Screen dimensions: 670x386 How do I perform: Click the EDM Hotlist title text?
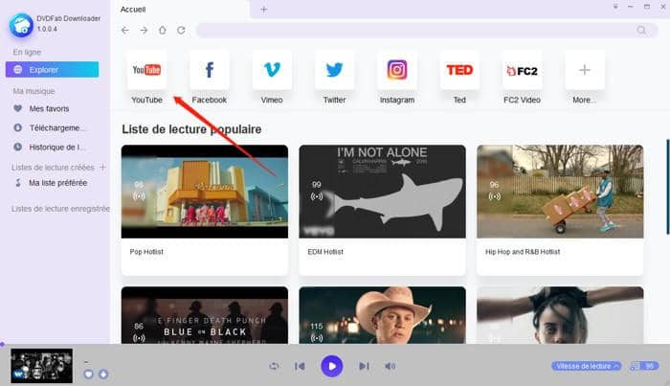pyautogui.click(x=325, y=252)
